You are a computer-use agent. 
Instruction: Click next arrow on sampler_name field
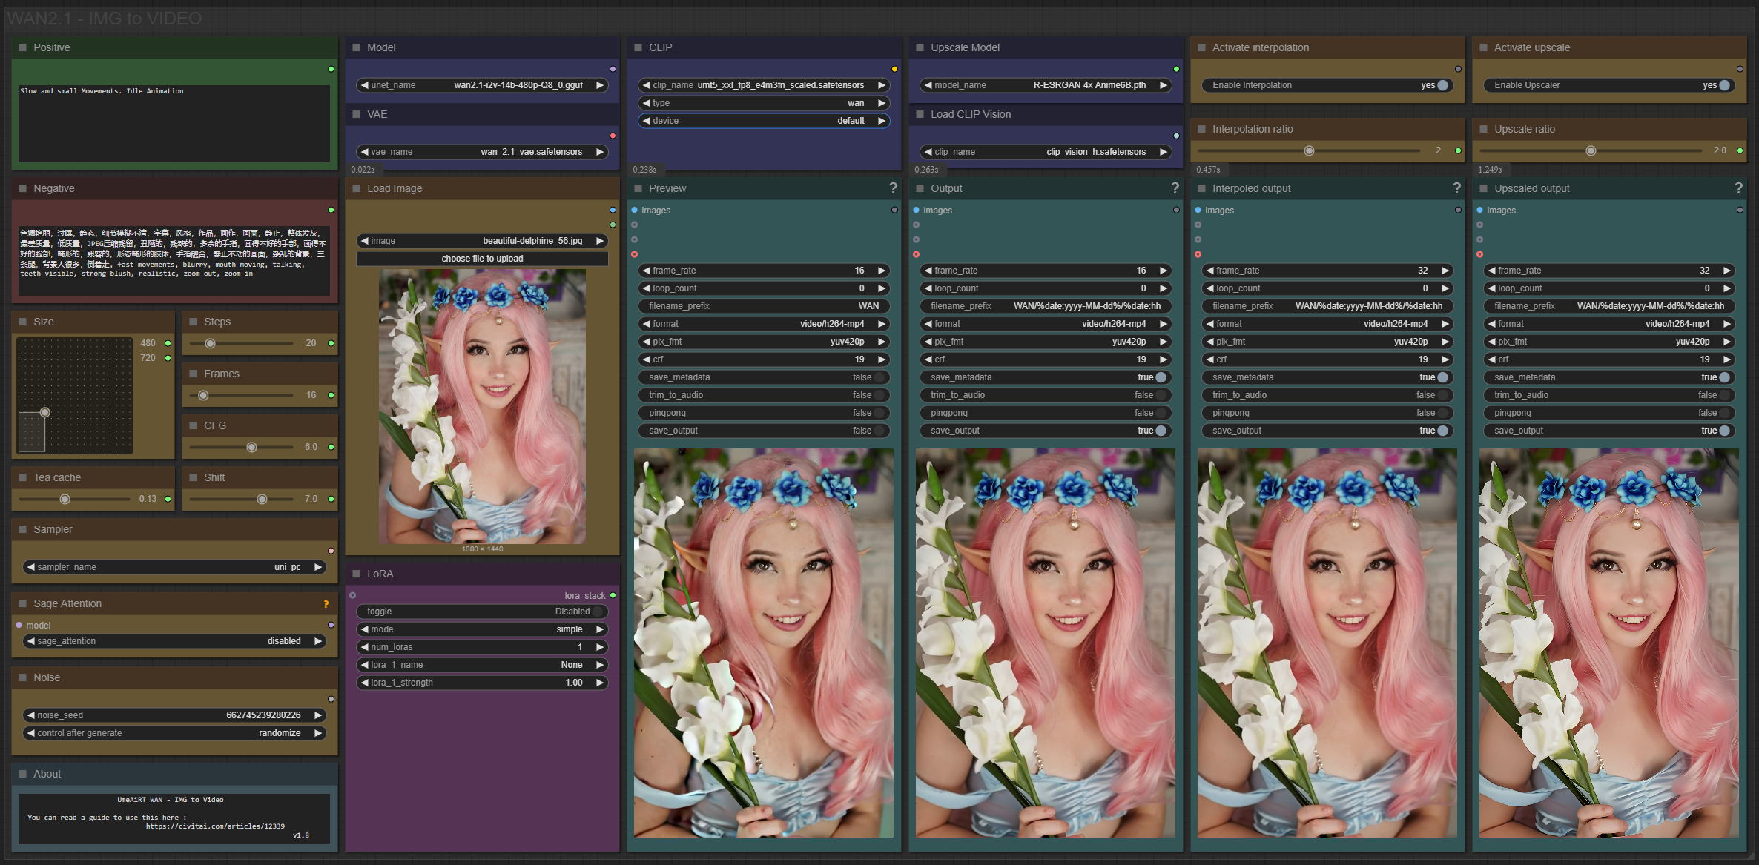point(318,567)
